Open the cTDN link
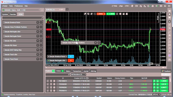173x97 pixels. pyautogui.click(x=126, y=6)
